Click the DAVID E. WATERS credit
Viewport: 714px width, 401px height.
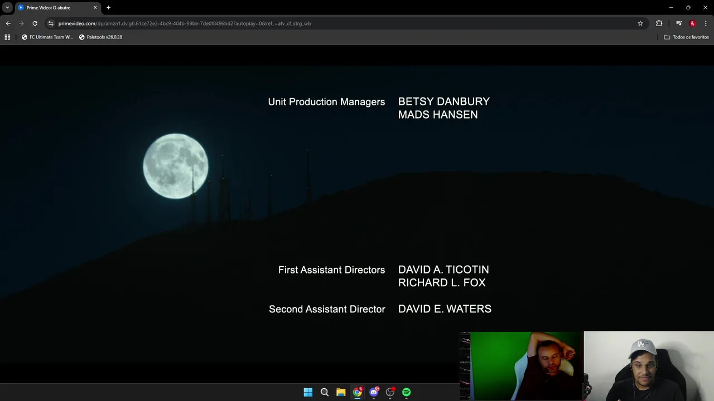445,309
